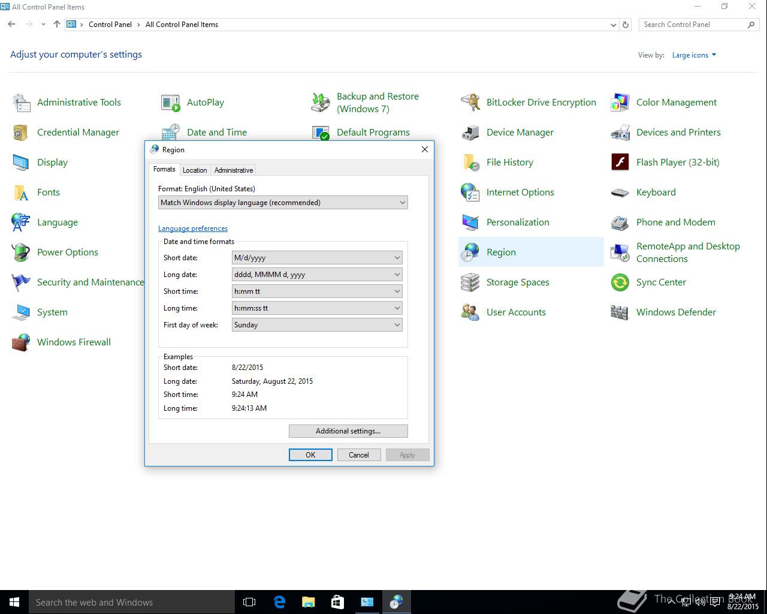Open User Accounts icon
This screenshot has height=614, width=767.
[x=470, y=312]
